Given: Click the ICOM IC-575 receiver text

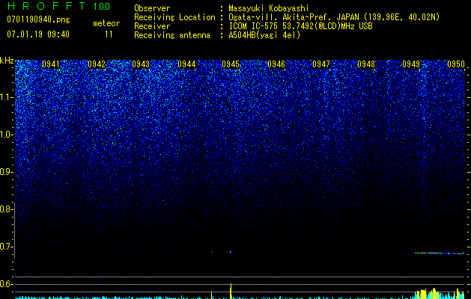Looking at the screenshot, I should click(300, 26).
